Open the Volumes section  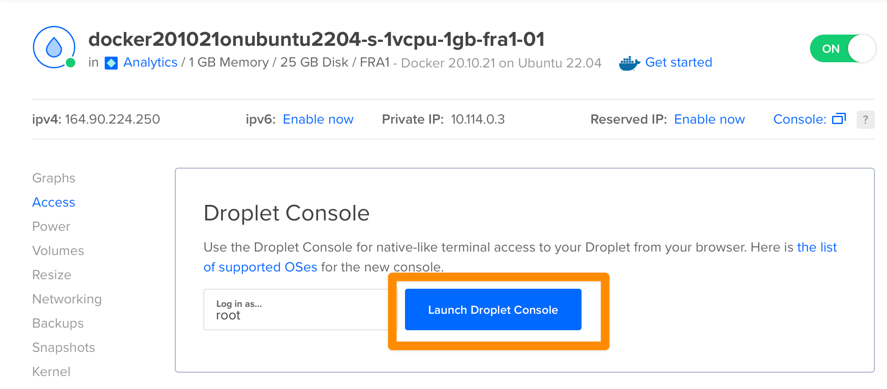[x=58, y=251]
